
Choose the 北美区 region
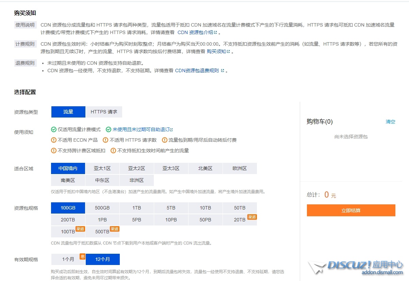click(x=205, y=169)
